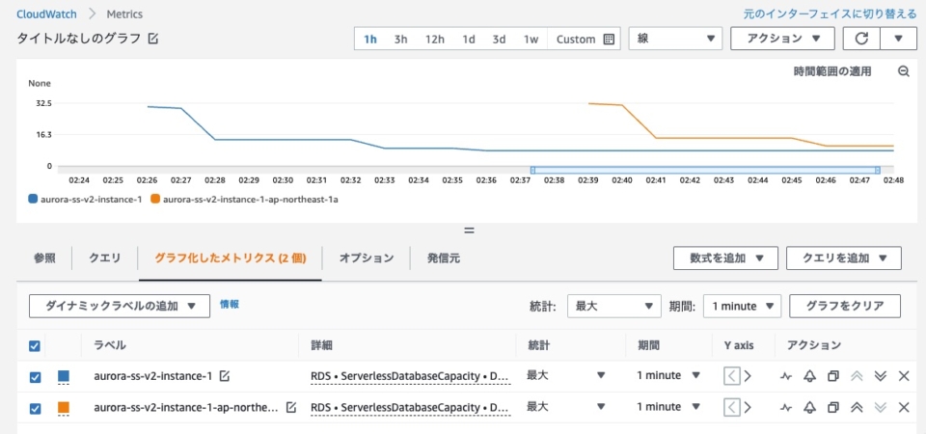Create alarm for aurora-ss-v2-instance-1 row
Screen dimensions: 926x434
coord(809,376)
